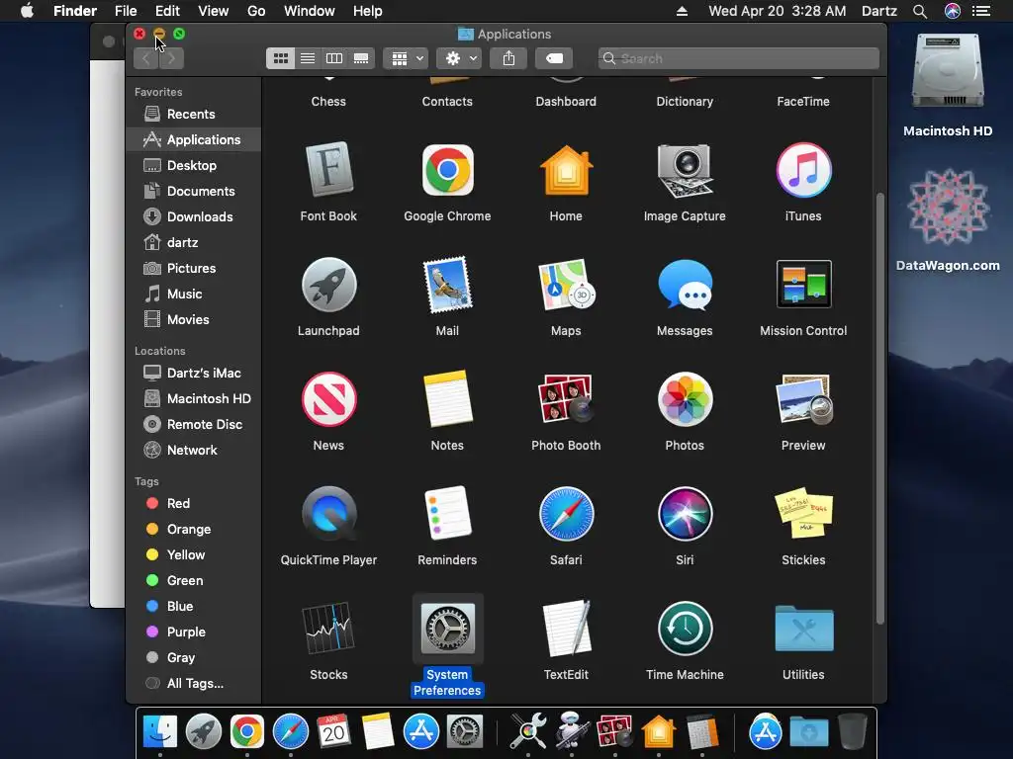
Task: Click the Finder icon in Dock
Action: pos(159,731)
